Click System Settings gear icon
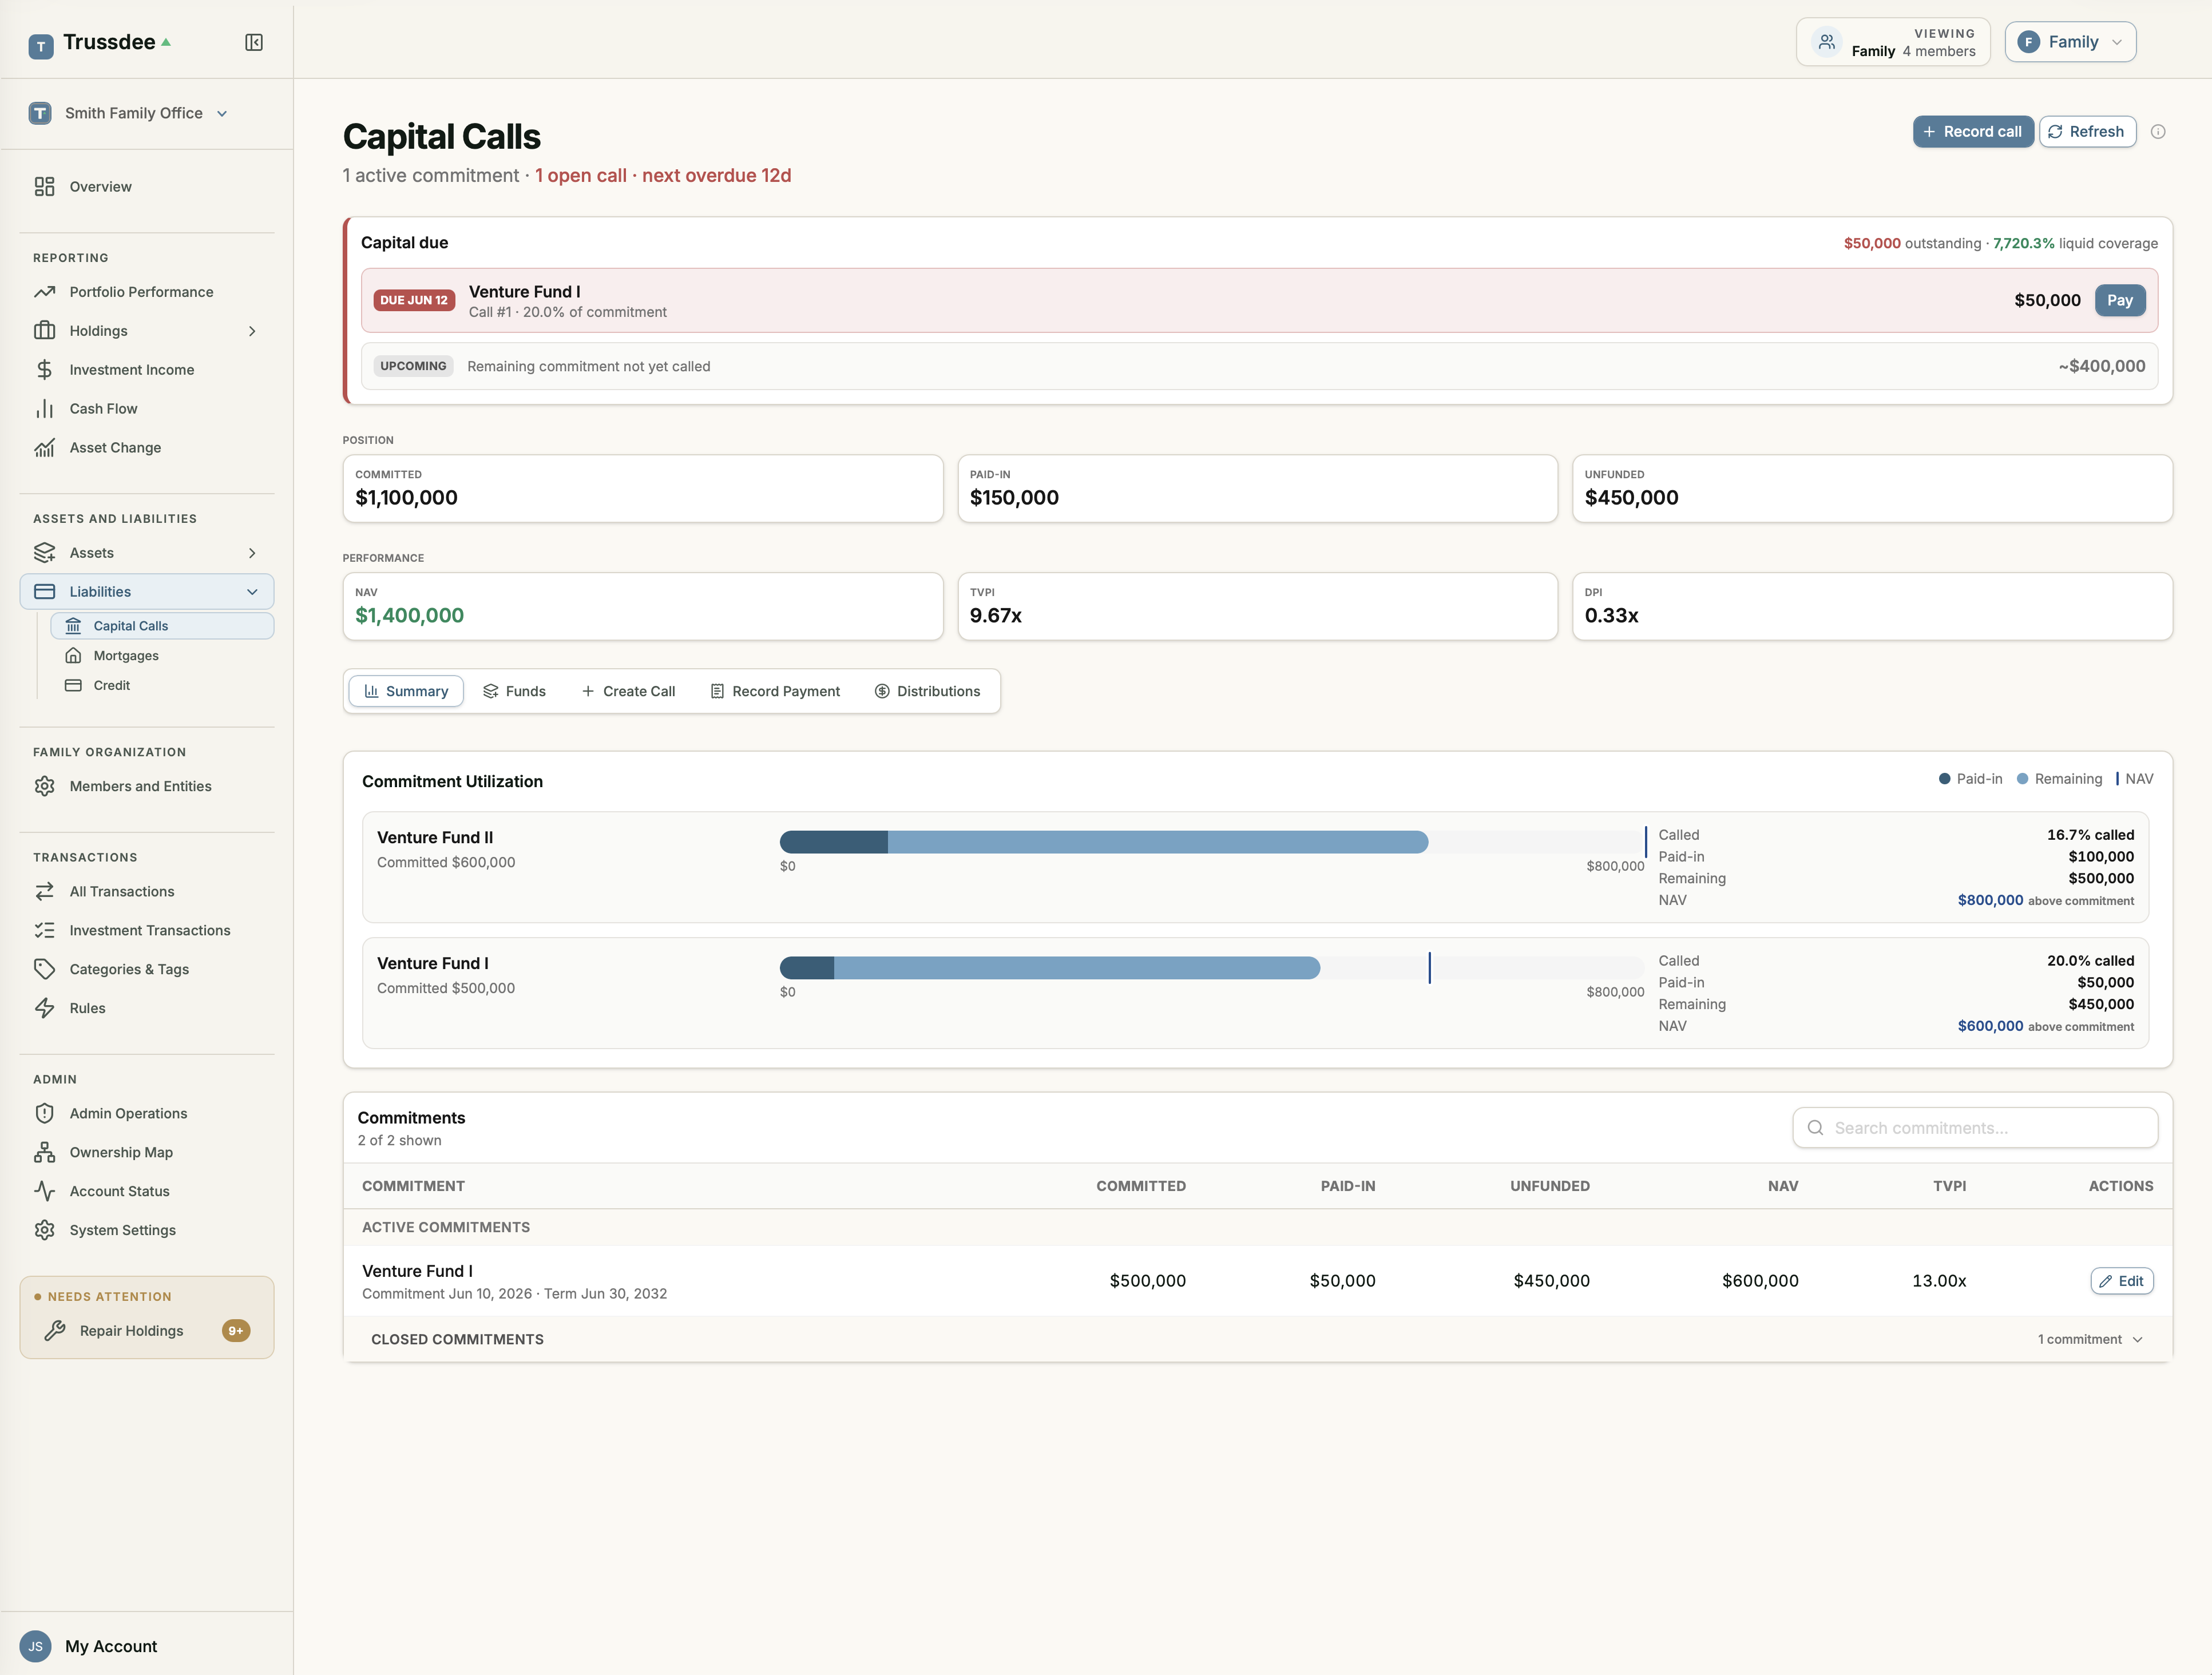 point(44,1231)
